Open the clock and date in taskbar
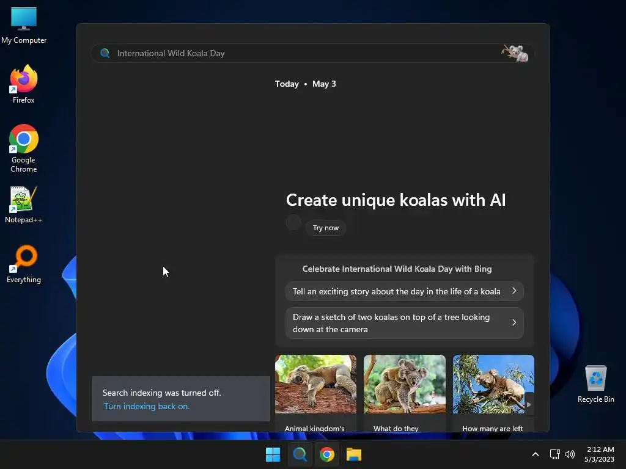 (600, 454)
